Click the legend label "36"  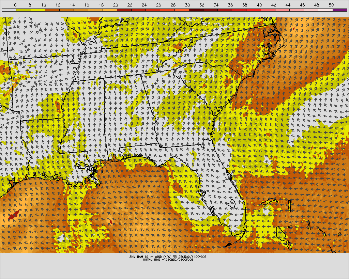230,5
